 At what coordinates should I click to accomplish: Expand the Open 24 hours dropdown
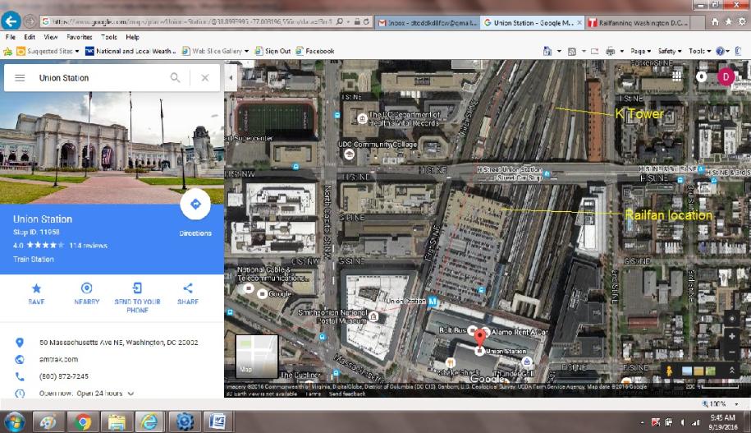(131, 394)
